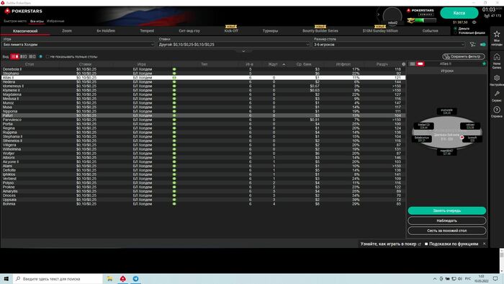This screenshot has width=504, height=284.
Task: Select the third view layout icon
Action: 32,56
